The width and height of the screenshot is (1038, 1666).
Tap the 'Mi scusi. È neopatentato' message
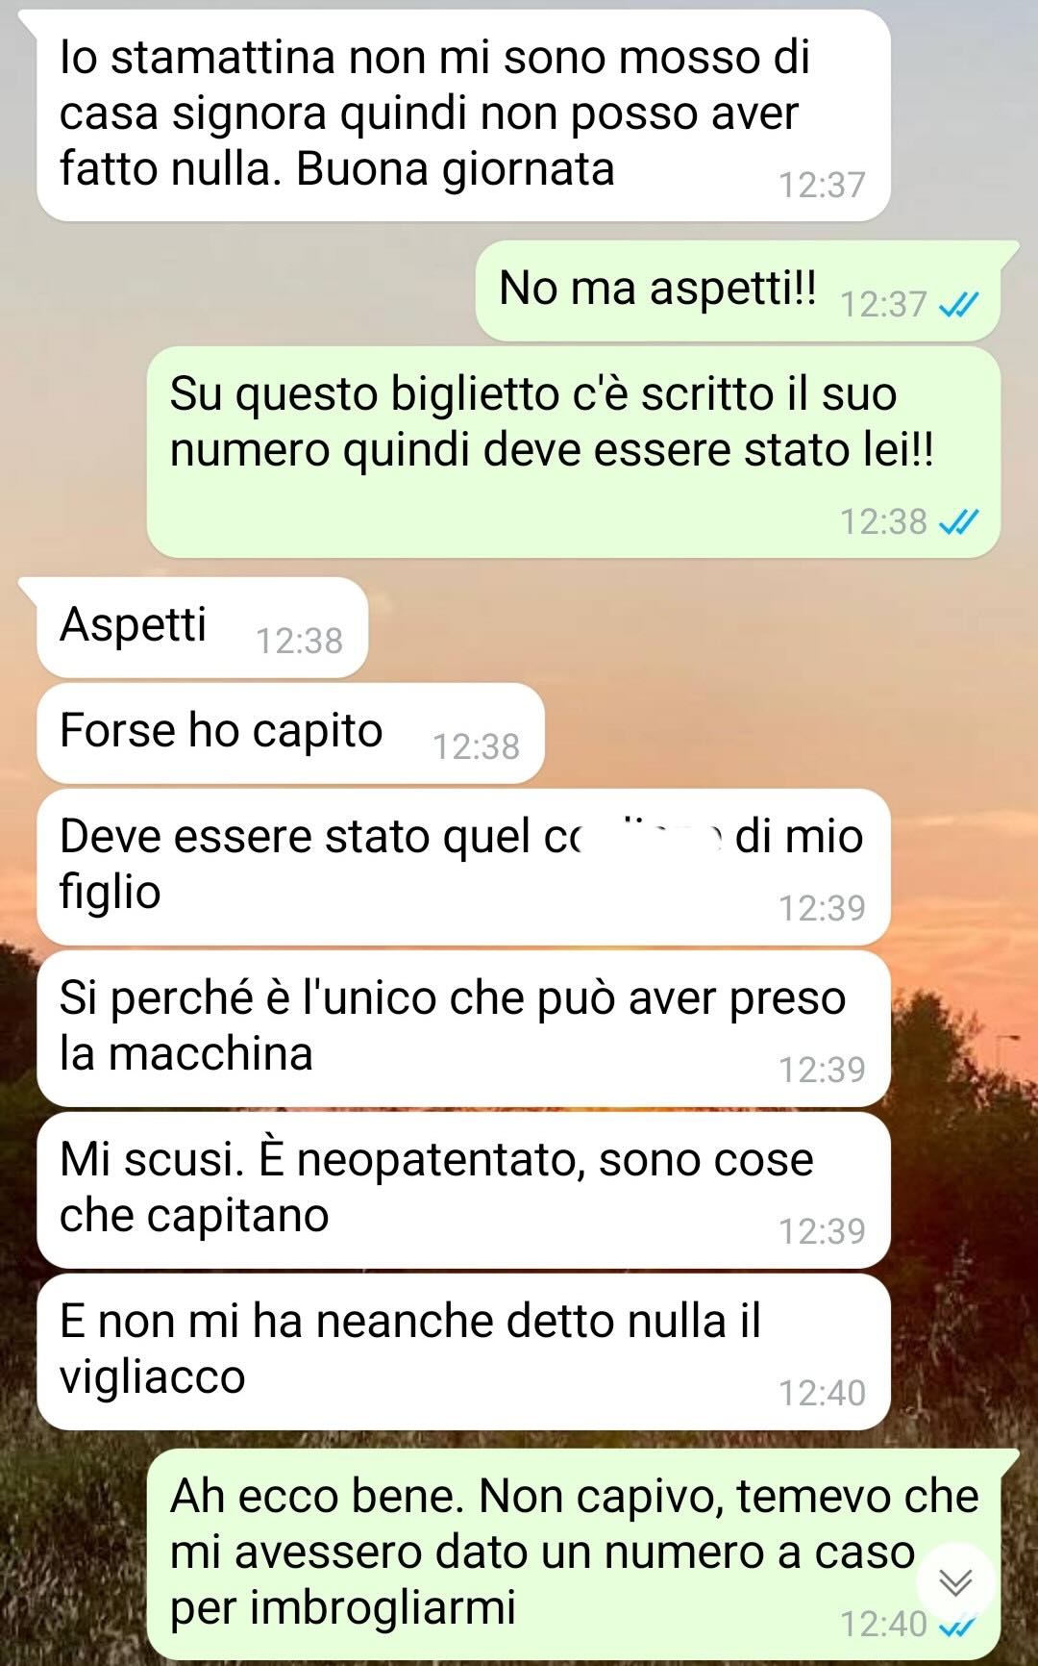coord(463,1190)
